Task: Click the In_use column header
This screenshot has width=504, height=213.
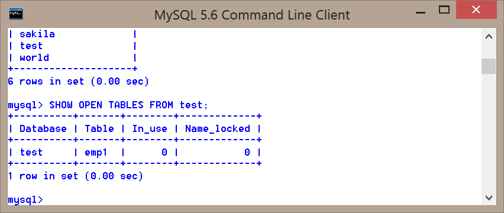Action: pos(150,129)
